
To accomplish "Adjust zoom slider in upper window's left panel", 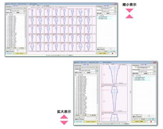I will click(x=20, y=51).
